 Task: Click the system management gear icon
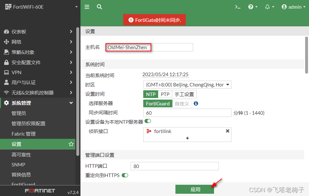pos(6,103)
